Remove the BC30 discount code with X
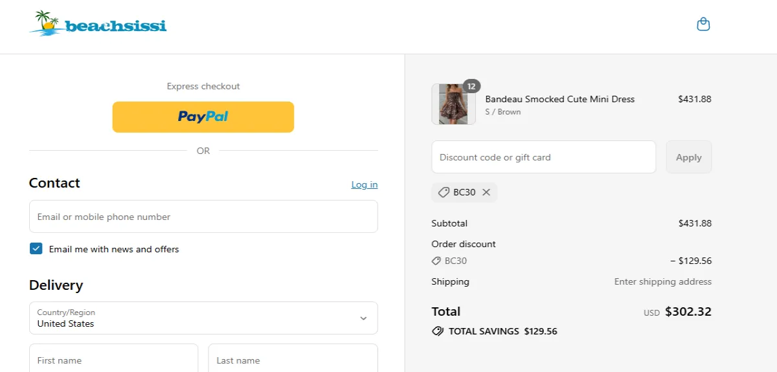Image resolution: width=777 pixels, height=372 pixels. [486, 192]
